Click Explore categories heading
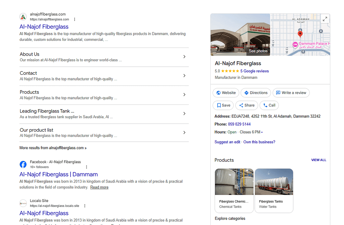Viewport: 344px width, 225px height. coord(230,218)
